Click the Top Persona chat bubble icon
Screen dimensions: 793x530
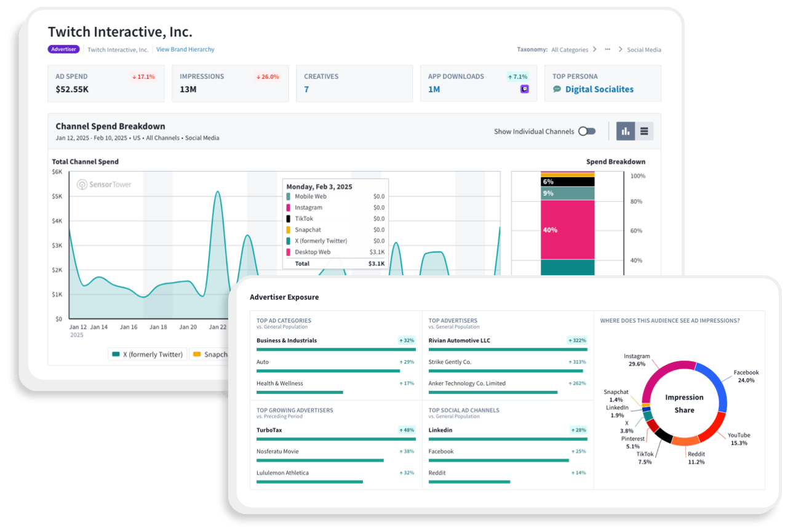pyautogui.click(x=557, y=89)
